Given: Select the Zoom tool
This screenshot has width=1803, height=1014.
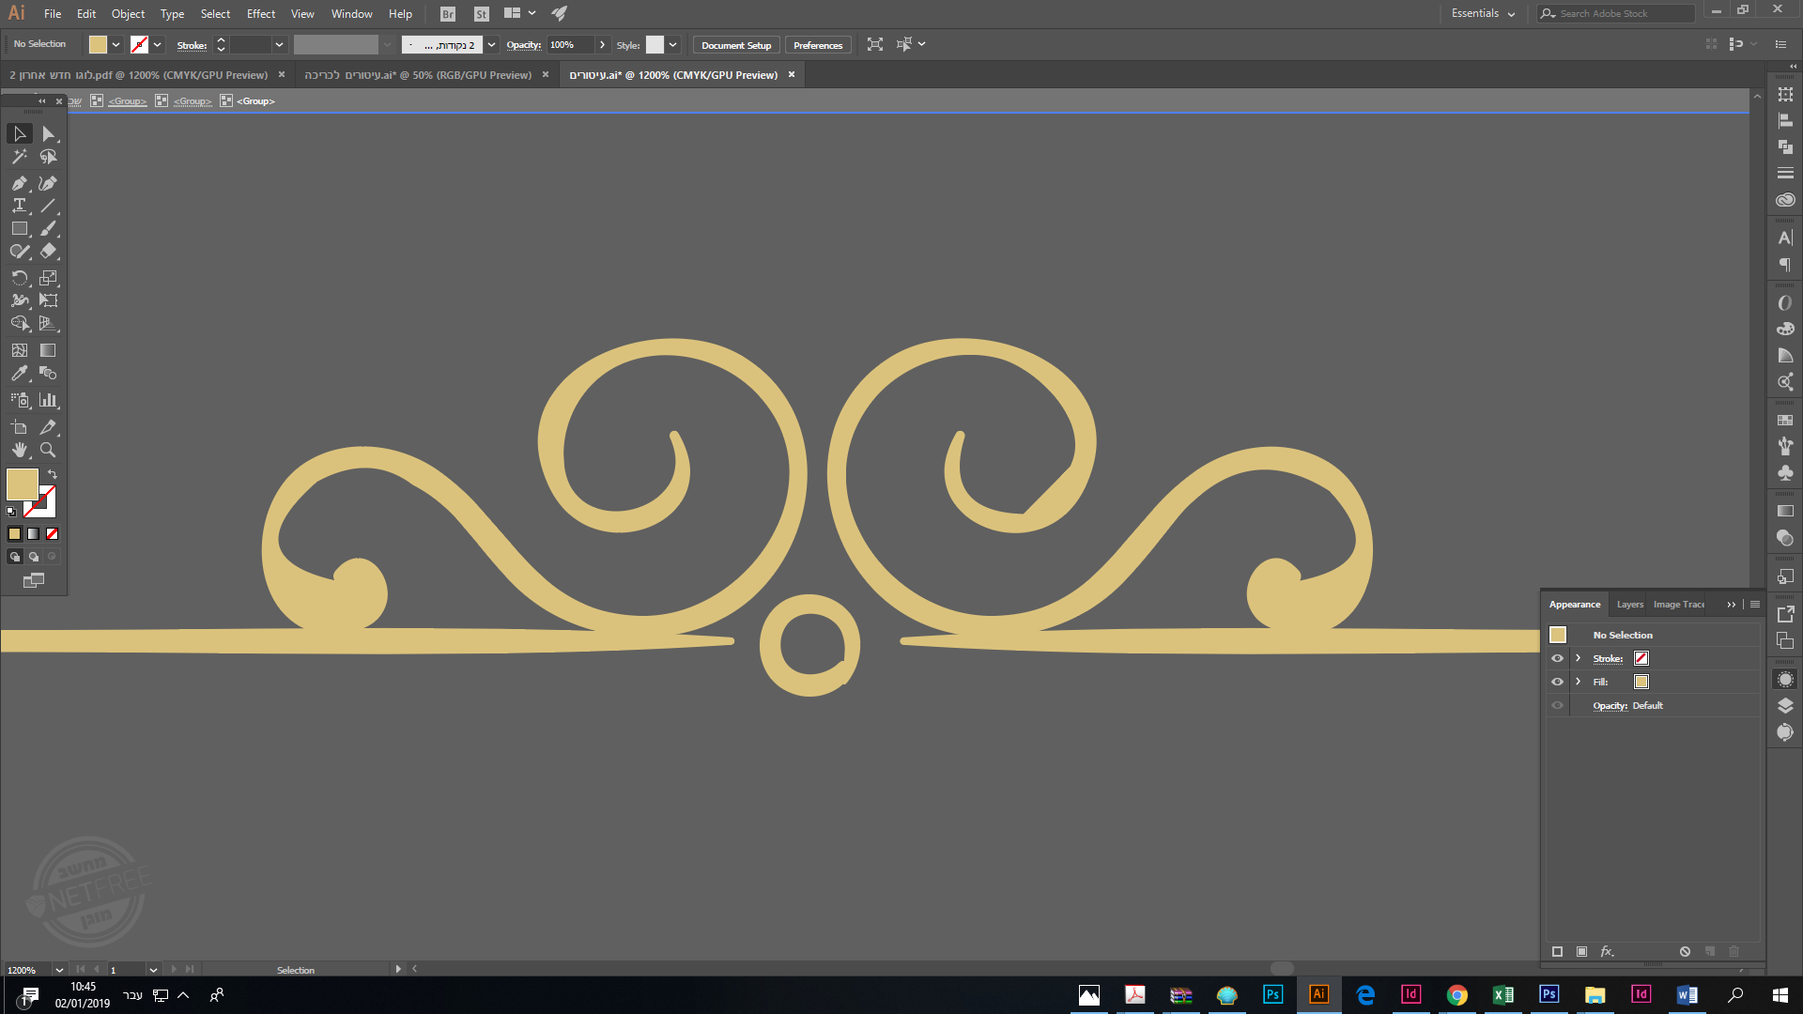Looking at the screenshot, I should [x=48, y=450].
